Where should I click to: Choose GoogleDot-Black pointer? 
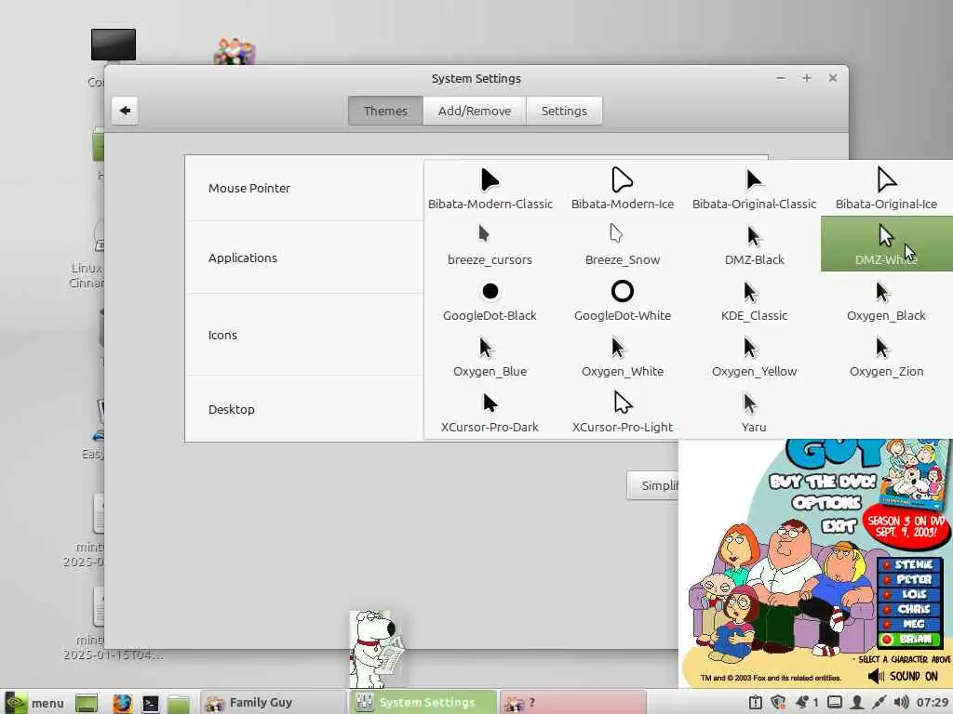(490, 300)
